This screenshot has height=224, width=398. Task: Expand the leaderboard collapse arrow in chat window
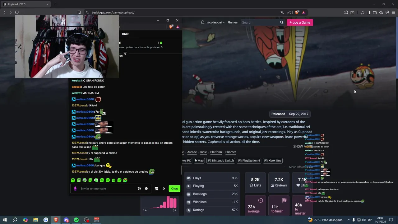point(125,54)
